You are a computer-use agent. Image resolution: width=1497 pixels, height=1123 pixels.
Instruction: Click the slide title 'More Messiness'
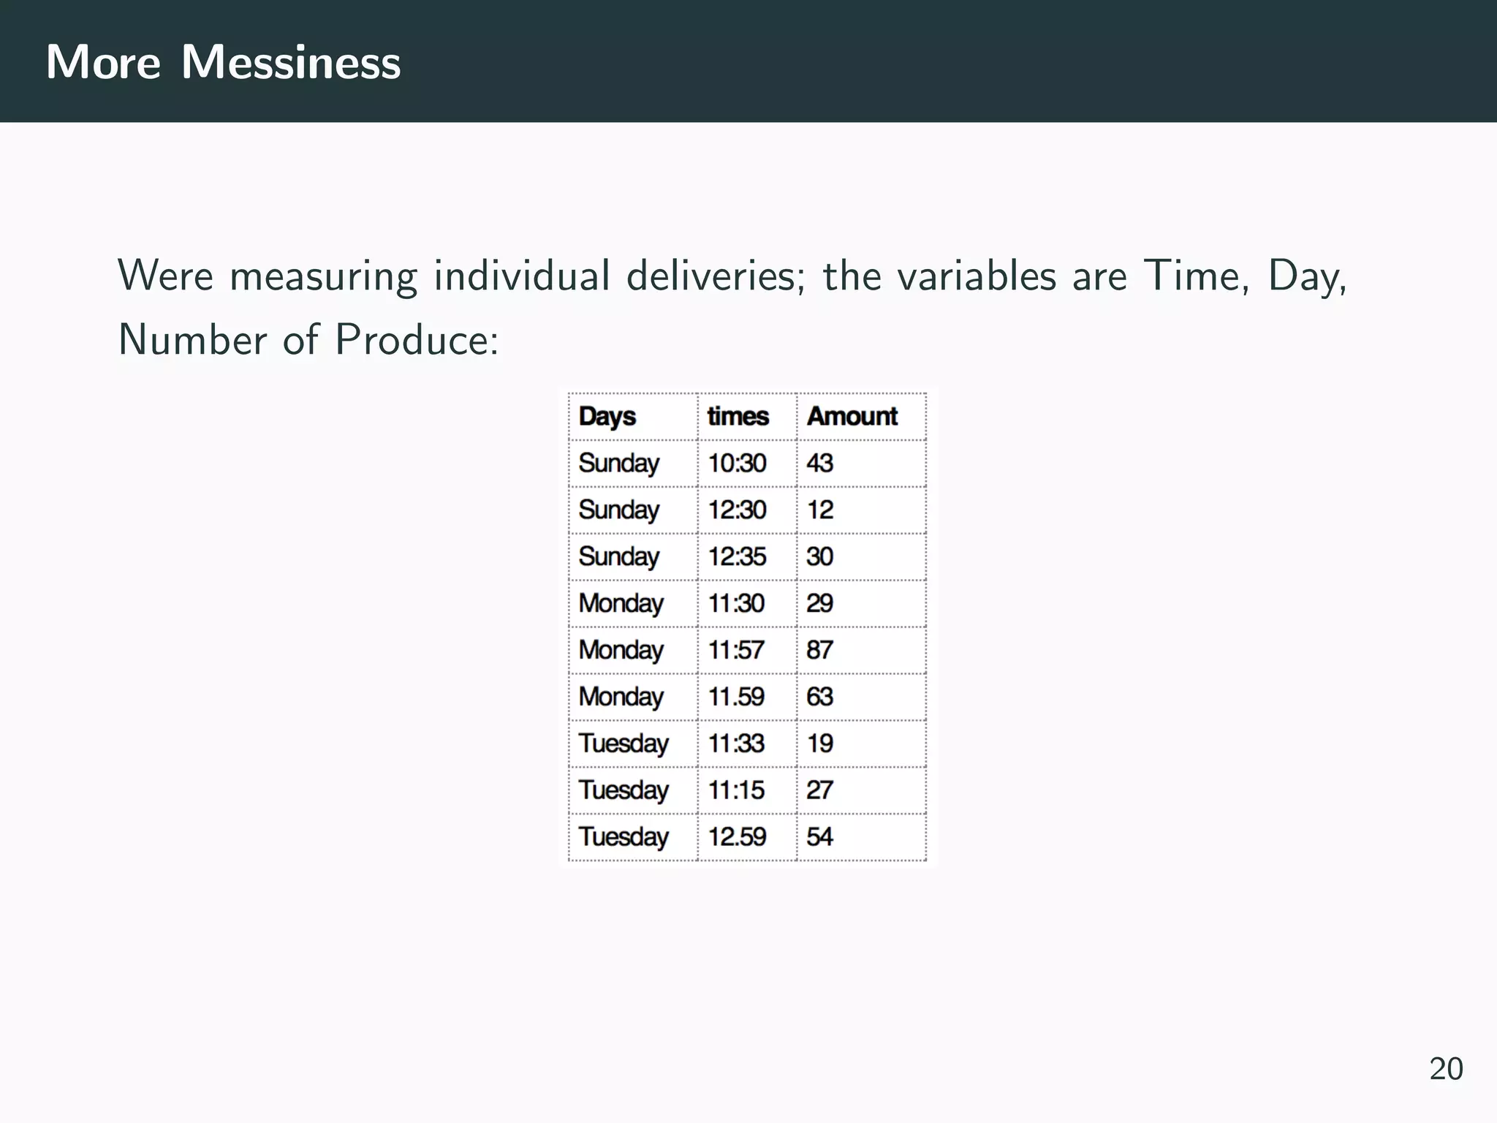click(x=223, y=62)
